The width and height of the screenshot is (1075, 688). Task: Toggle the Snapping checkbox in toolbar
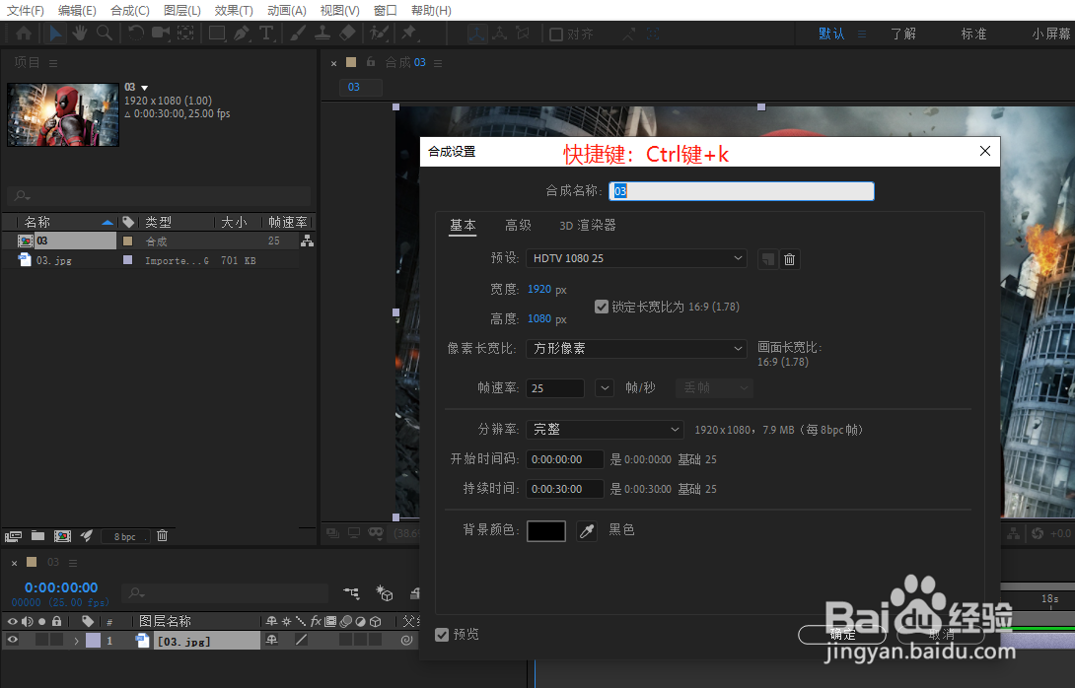[556, 34]
